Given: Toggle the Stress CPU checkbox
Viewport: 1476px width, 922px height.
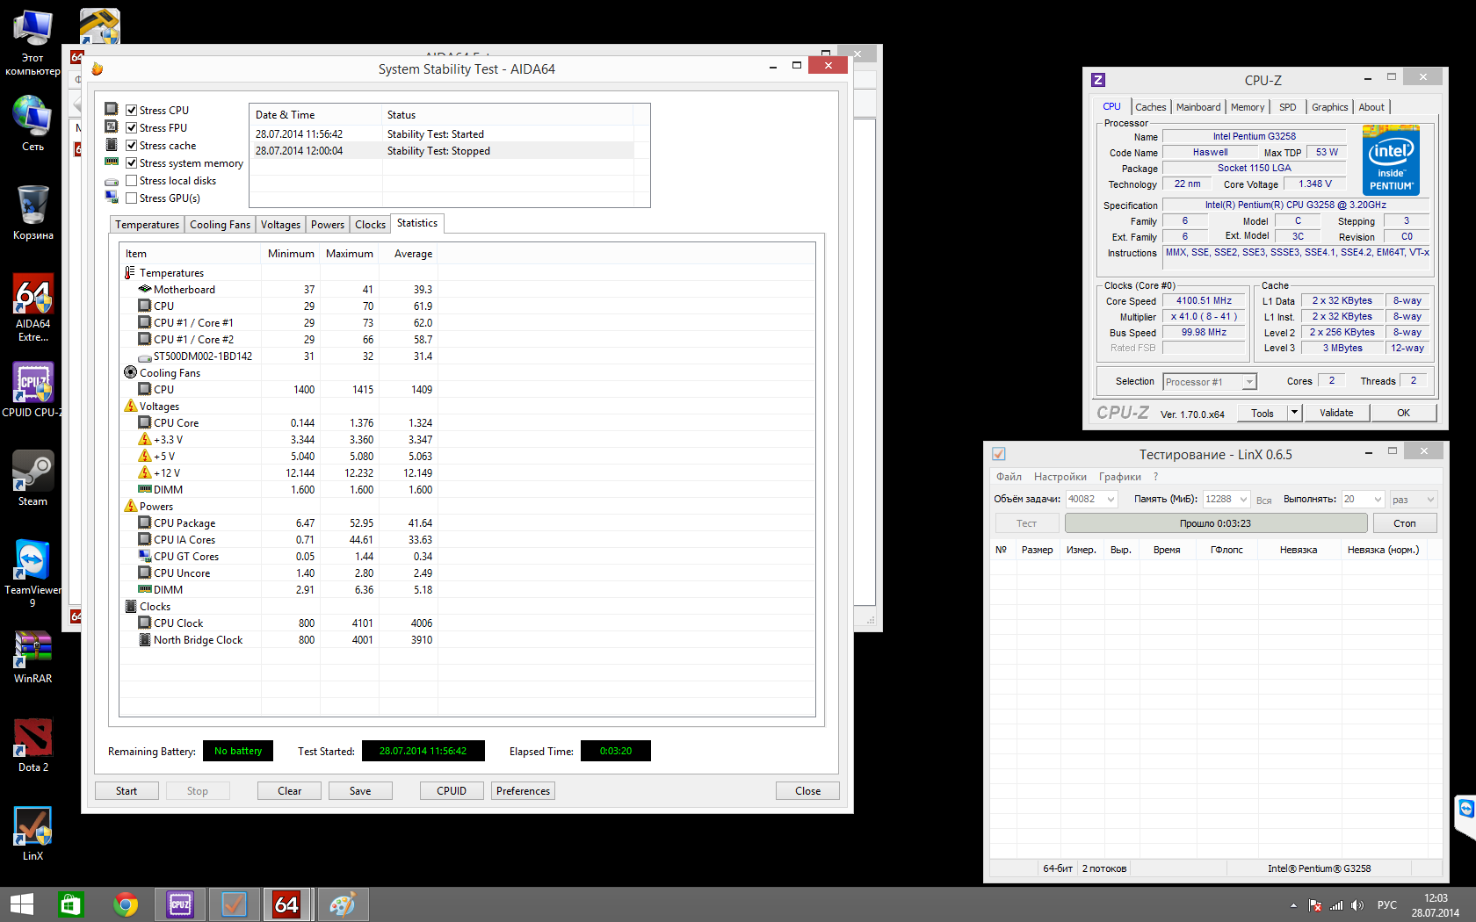Looking at the screenshot, I should pos(132,111).
